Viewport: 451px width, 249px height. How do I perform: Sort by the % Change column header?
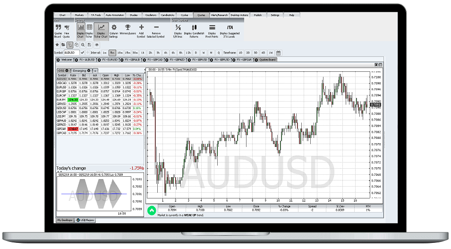tap(137, 75)
